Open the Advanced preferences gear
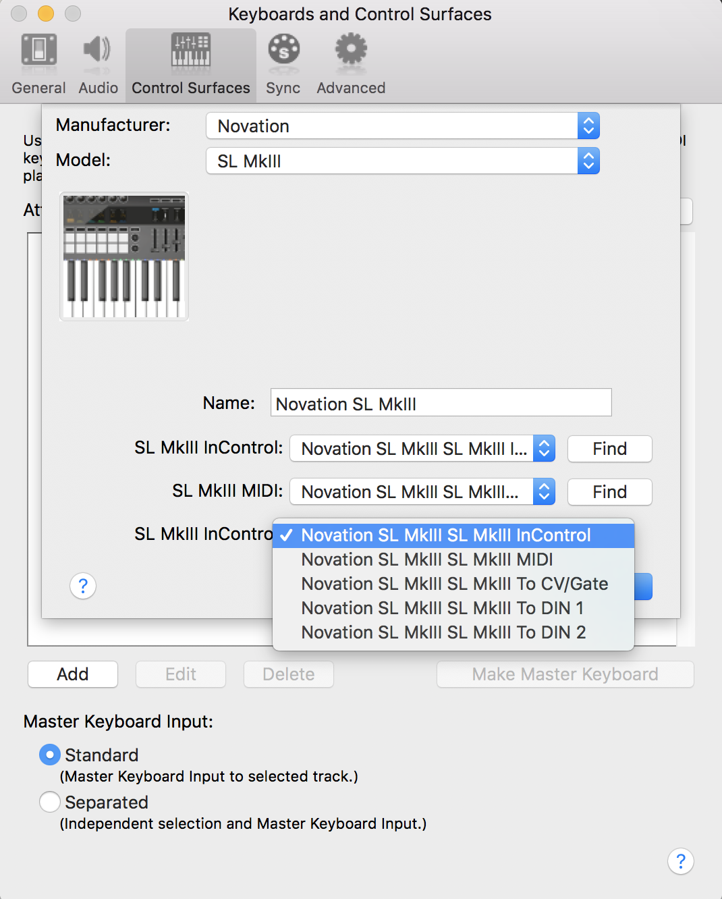Image resolution: width=722 pixels, height=899 pixels. pyautogui.click(x=351, y=65)
